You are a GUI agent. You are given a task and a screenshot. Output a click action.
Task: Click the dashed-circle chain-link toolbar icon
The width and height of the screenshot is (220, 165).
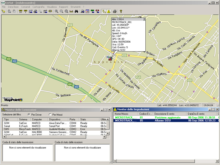[50, 11]
